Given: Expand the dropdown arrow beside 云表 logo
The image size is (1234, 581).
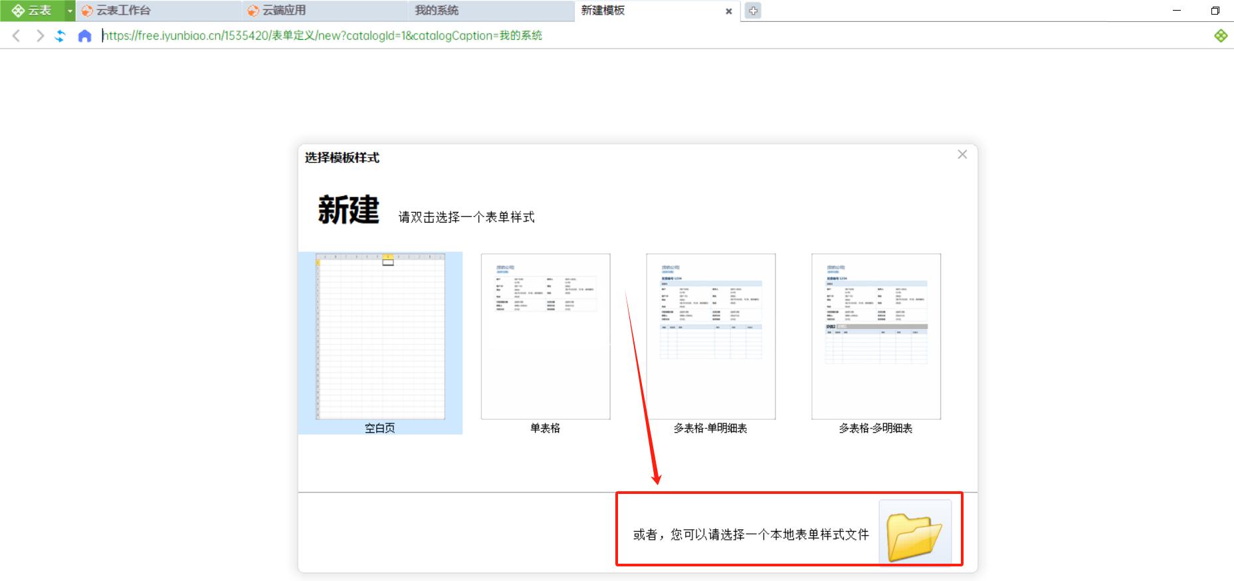Looking at the screenshot, I should 70,11.
